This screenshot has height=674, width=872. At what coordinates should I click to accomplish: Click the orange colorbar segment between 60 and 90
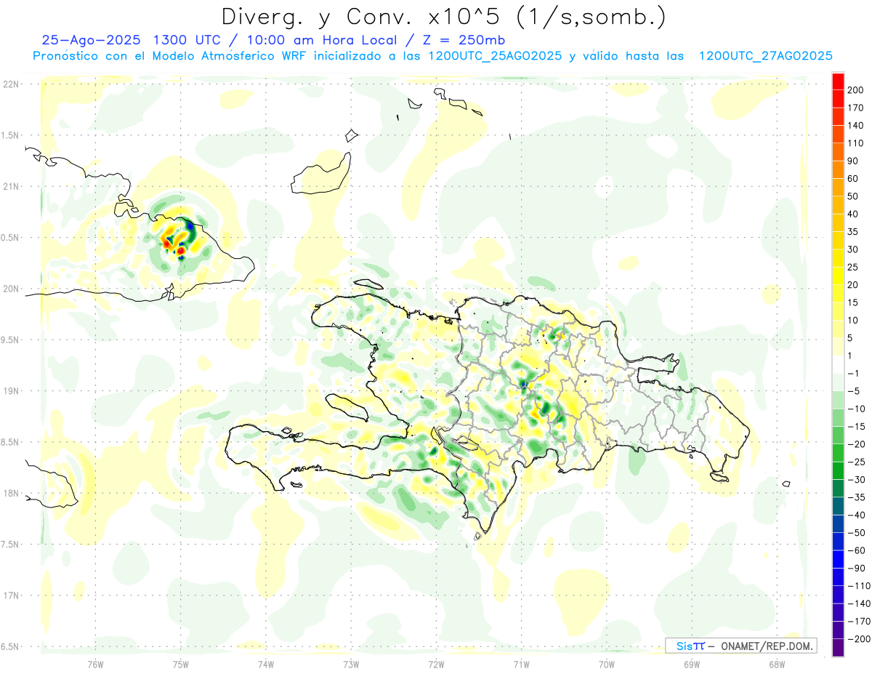[838, 169]
